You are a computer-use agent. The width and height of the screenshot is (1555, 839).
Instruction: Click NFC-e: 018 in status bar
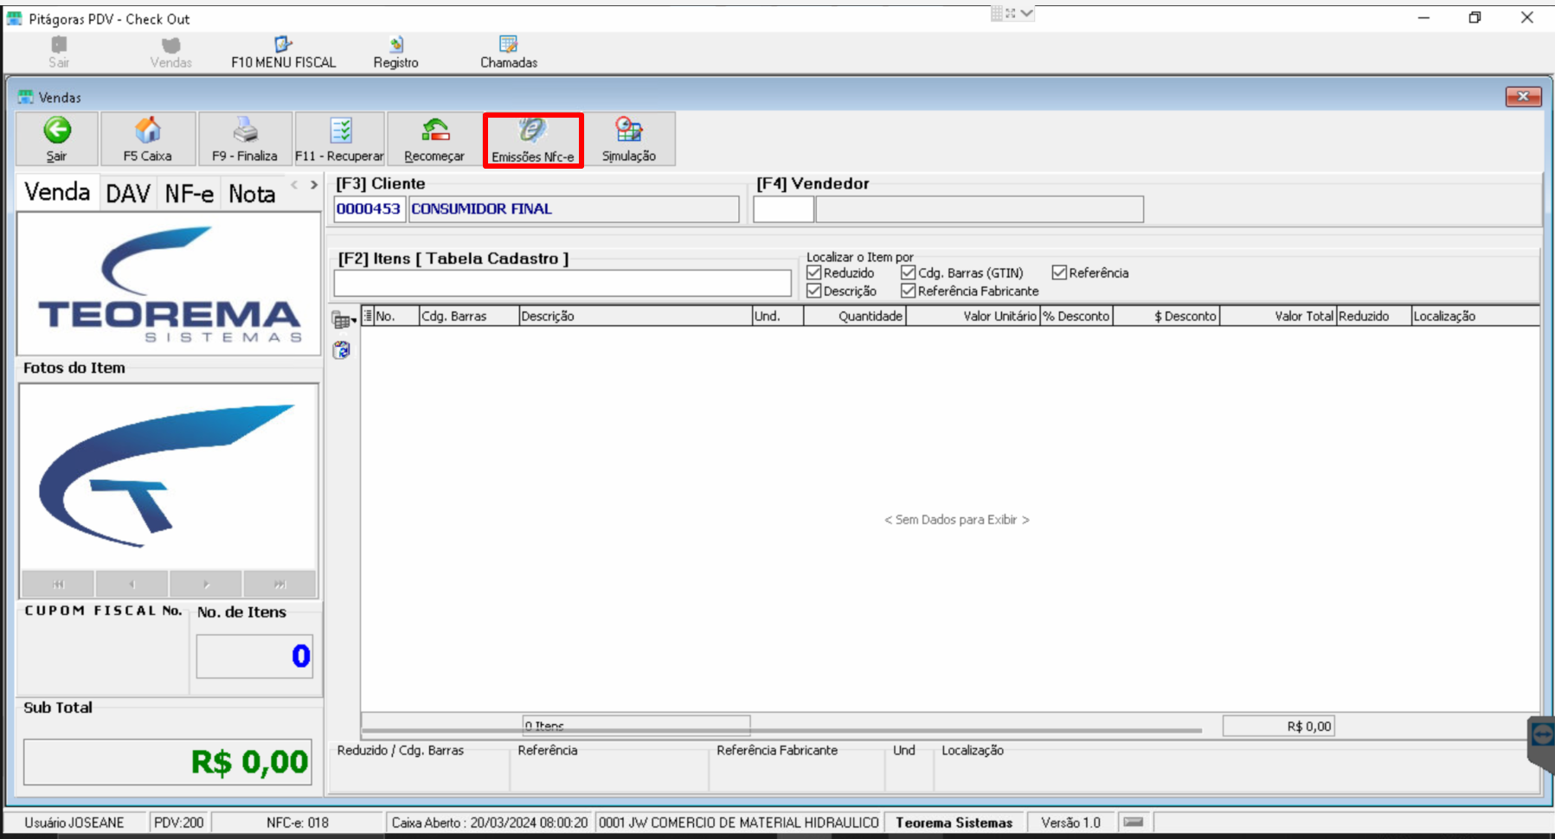point(298,823)
